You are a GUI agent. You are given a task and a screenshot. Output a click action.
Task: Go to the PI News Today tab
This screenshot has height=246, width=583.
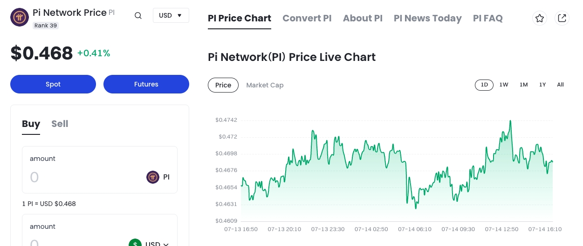pos(427,18)
